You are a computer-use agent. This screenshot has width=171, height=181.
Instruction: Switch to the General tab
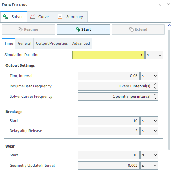click(24, 43)
